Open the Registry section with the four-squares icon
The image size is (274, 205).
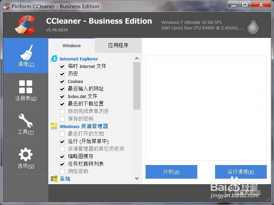click(x=26, y=90)
